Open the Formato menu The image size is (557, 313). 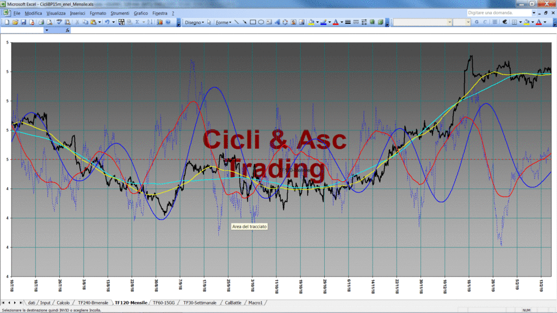[x=98, y=13]
